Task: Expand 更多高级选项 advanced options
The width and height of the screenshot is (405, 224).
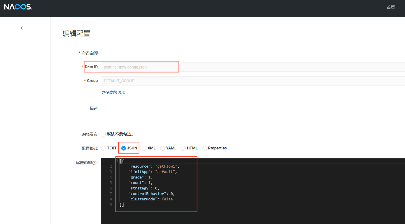Action: pyautogui.click(x=113, y=92)
